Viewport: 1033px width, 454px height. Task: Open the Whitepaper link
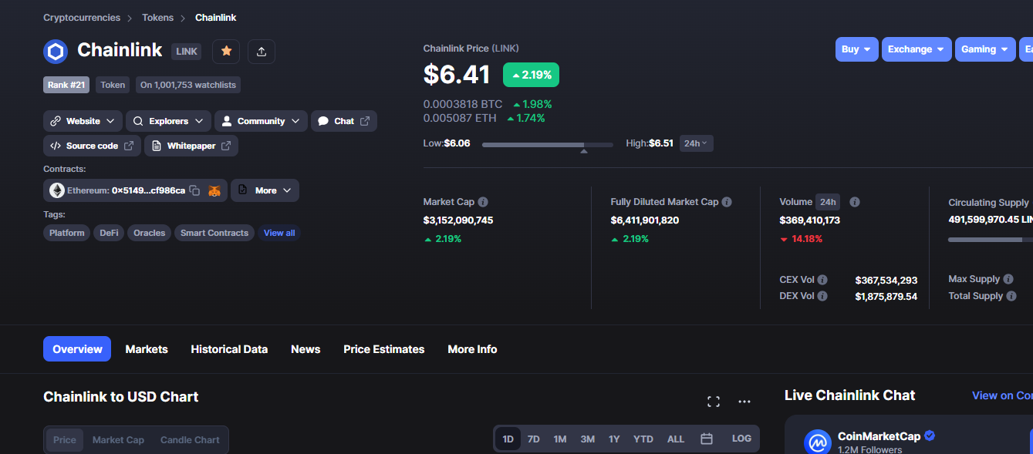pos(191,146)
